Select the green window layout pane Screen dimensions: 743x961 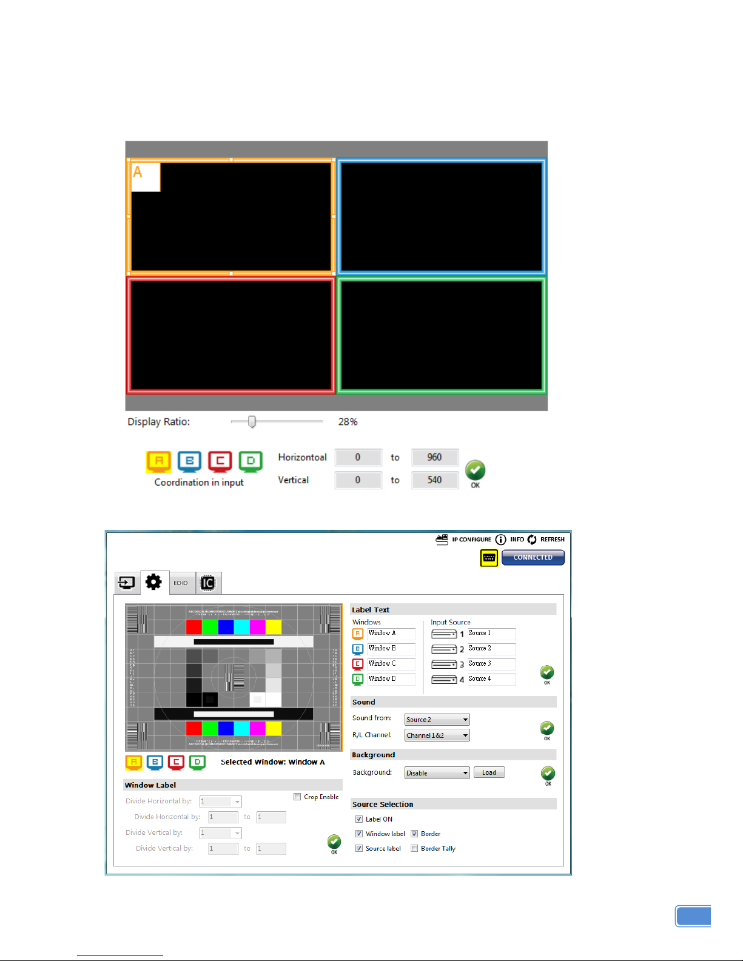pos(442,335)
